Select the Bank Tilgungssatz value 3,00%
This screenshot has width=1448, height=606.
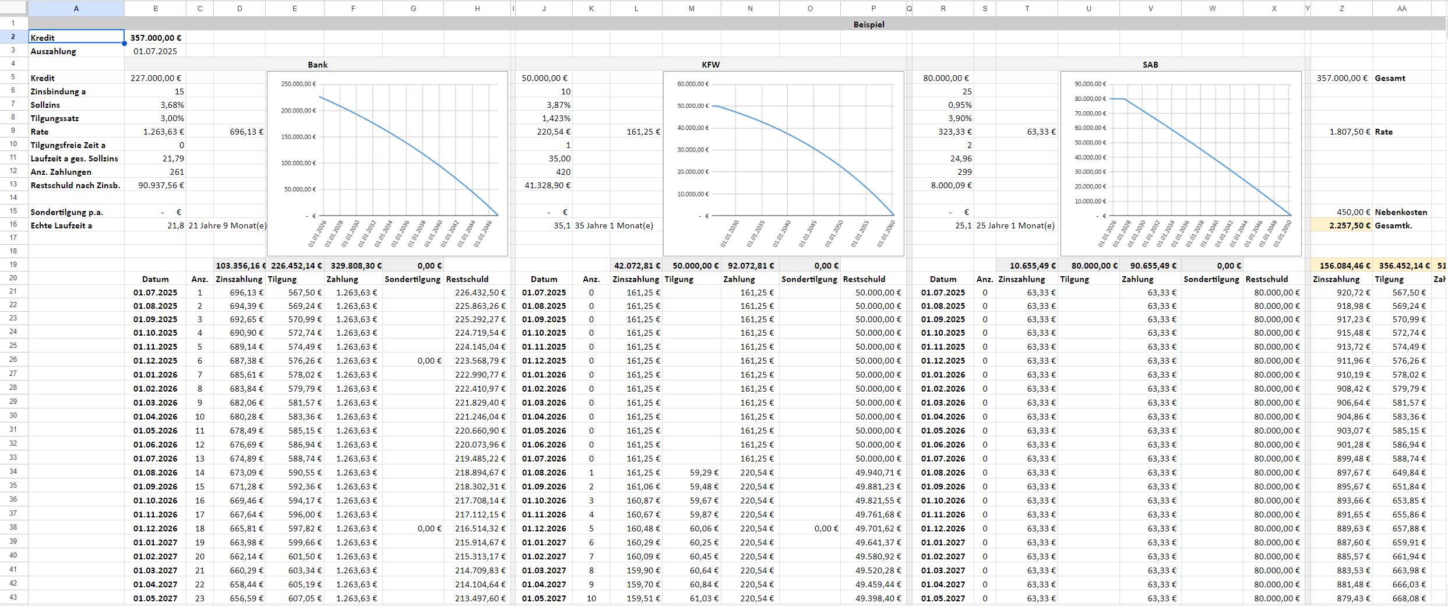(155, 118)
